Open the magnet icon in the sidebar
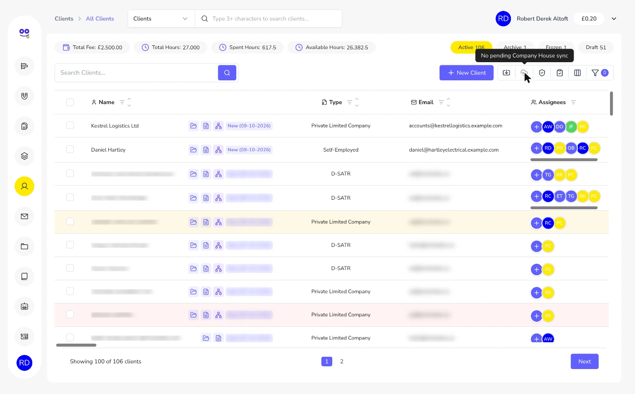Viewport: 635px width, 394px height. point(25,96)
